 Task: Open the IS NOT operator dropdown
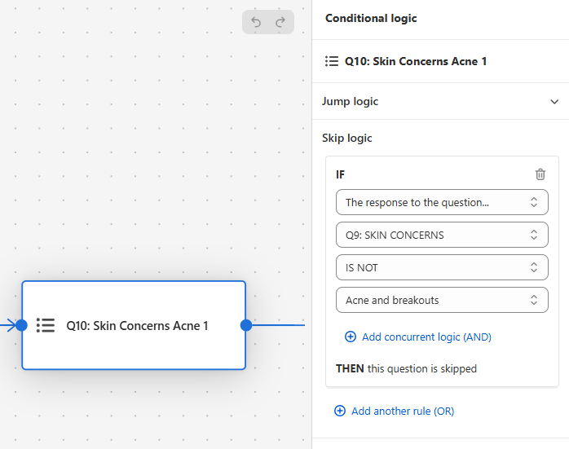click(x=442, y=267)
